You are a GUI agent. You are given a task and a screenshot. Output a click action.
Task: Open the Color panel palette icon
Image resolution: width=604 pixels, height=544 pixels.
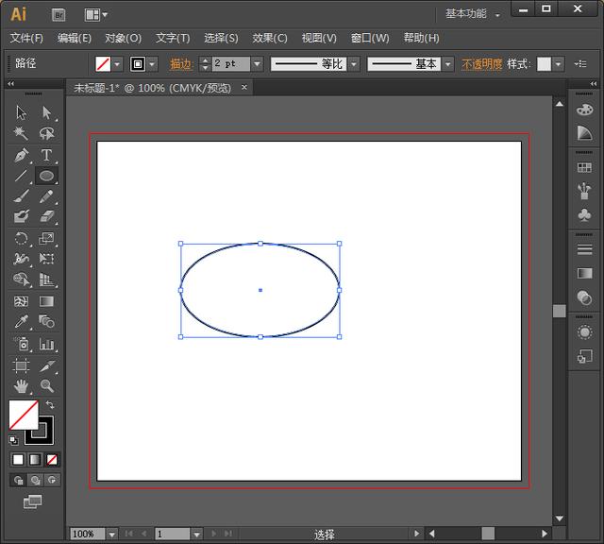pos(584,110)
